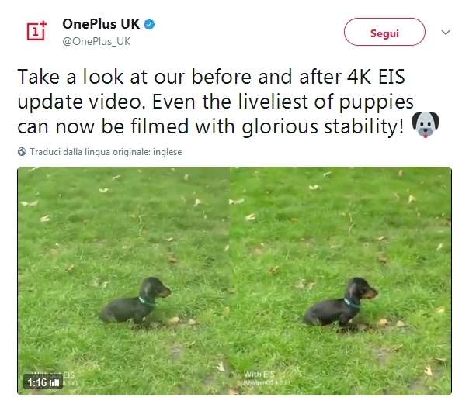Click the puppy in the right video
This screenshot has height=411, width=469.
pyautogui.click(x=341, y=302)
